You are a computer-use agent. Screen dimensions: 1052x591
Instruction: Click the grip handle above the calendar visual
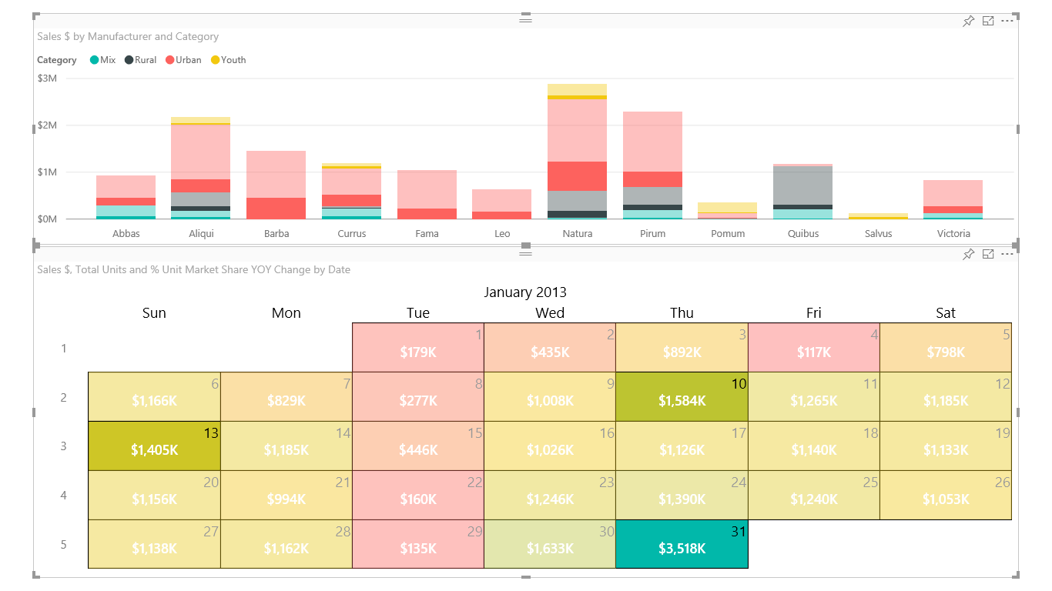click(526, 252)
